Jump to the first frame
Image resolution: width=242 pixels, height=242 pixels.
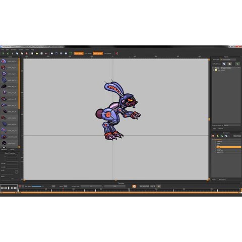click(x=3, y=188)
